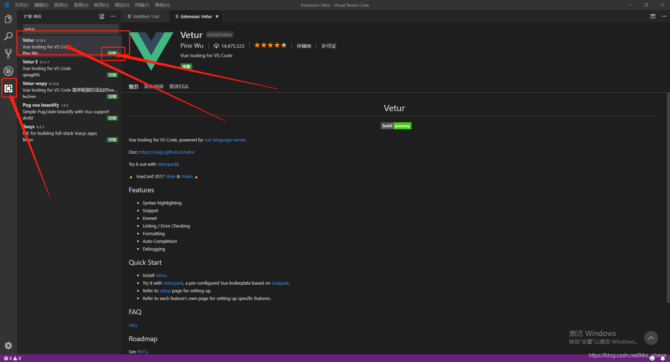This screenshot has height=362, width=670.
Task: Open the 终端(T) menu
Action: point(142,5)
